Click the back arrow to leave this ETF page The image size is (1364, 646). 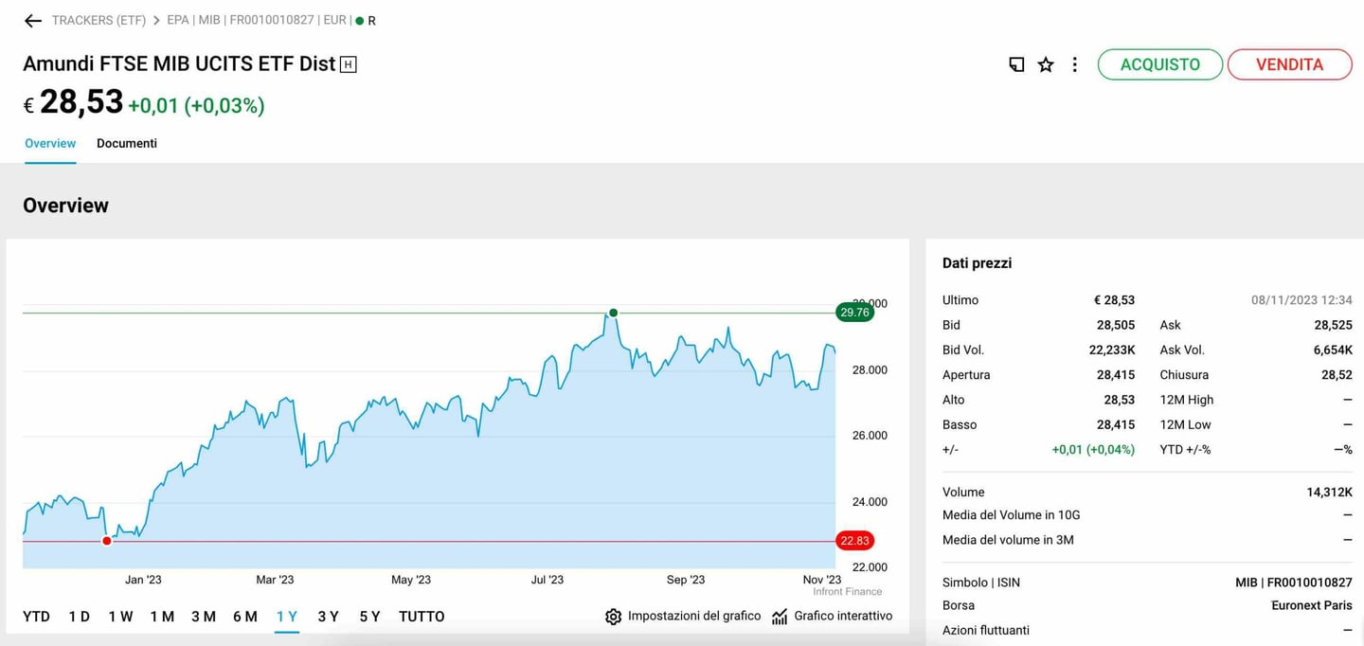click(x=33, y=19)
